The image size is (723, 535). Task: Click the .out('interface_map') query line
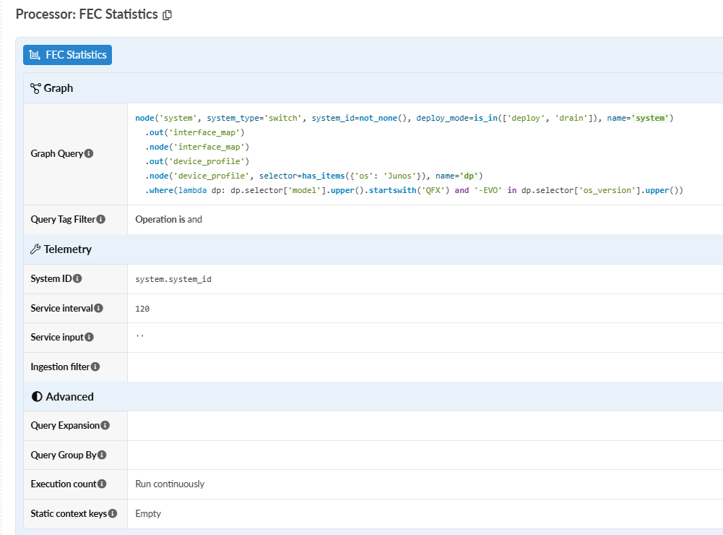195,132
